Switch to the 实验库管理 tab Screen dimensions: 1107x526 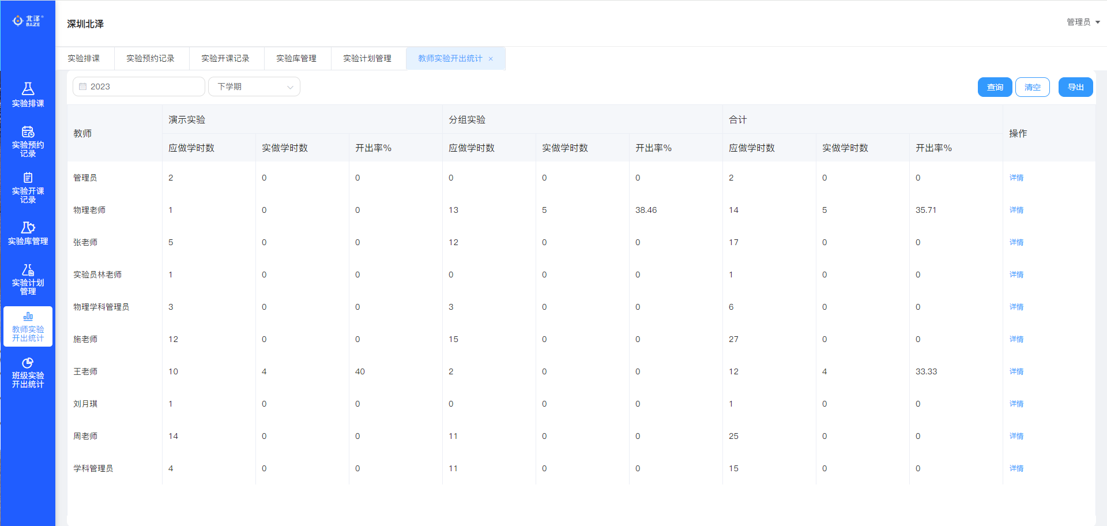pos(296,59)
